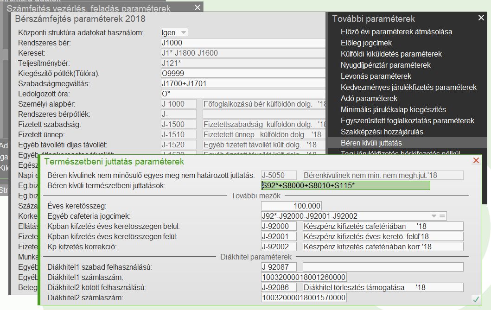Click the Készpénz kifizetés éves keretö. felül'18 field
This screenshot has height=310, width=491.
tap(383, 236)
